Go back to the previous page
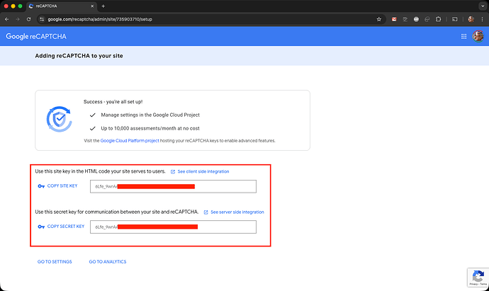 coord(8,18)
